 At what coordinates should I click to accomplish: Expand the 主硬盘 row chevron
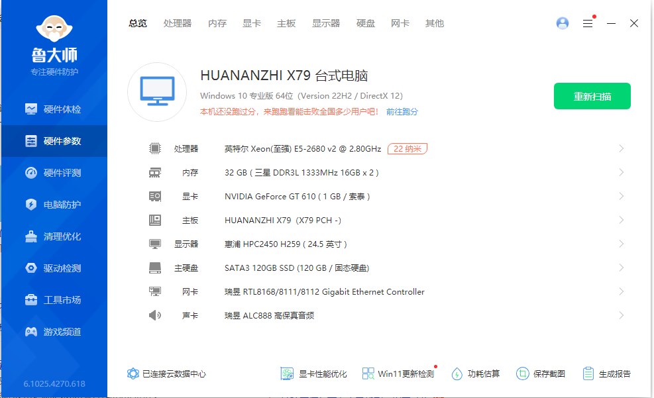pos(621,268)
